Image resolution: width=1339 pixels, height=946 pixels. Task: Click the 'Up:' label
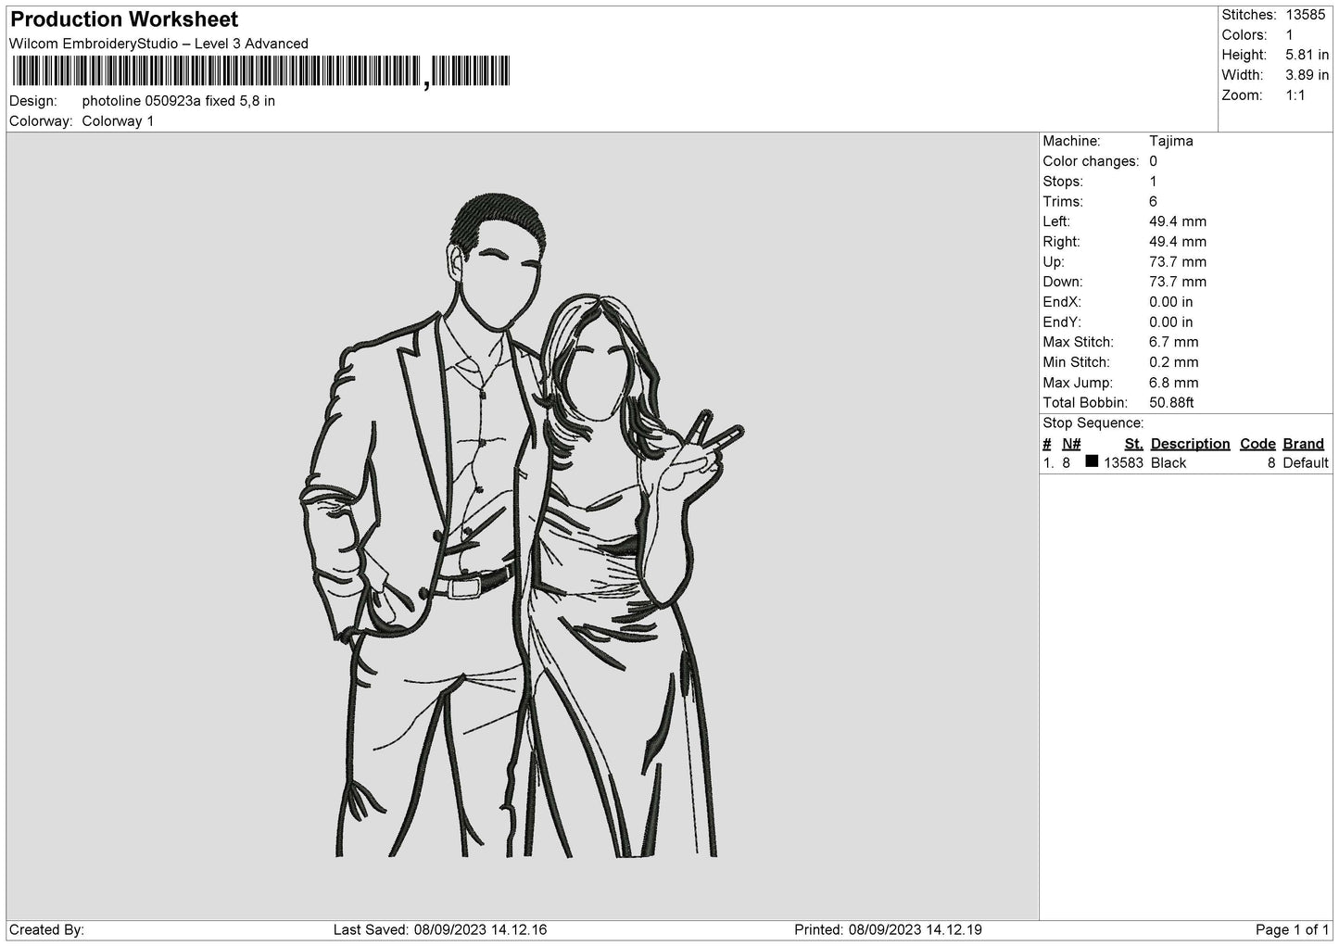pyautogui.click(x=1054, y=262)
